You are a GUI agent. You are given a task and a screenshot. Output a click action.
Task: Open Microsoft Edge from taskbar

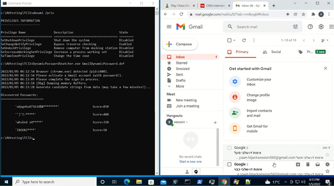(x=127, y=182)
